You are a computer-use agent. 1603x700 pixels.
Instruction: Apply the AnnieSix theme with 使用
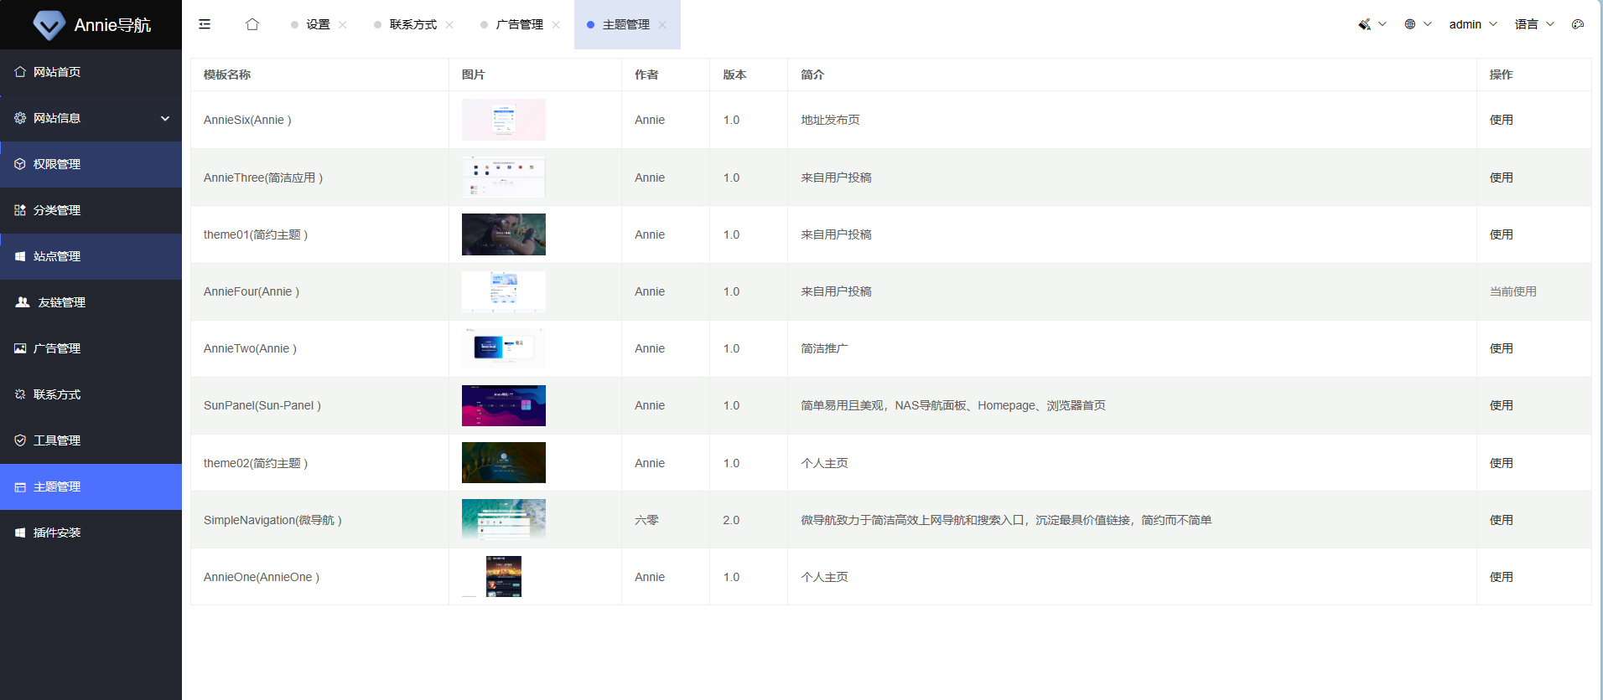1501,120
